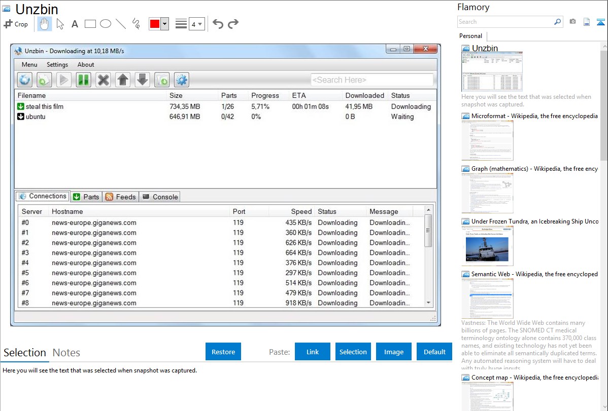
Task: Redo the last annotation
Action: click(x=233, y=24)
